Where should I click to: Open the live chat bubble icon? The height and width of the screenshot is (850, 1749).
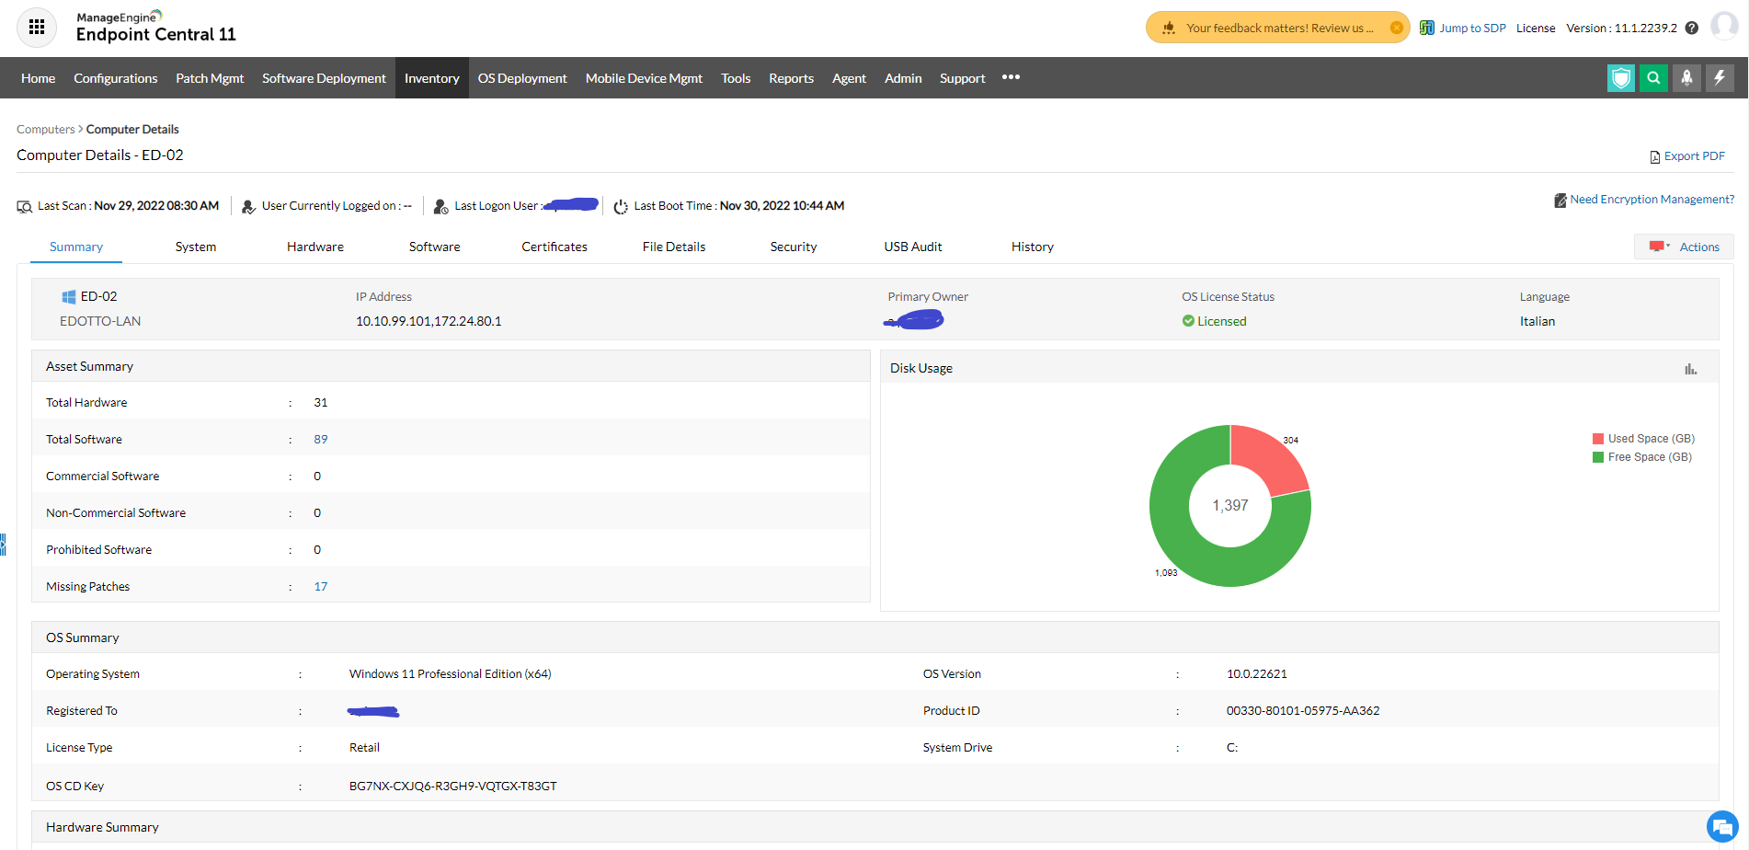point(1721,826)
